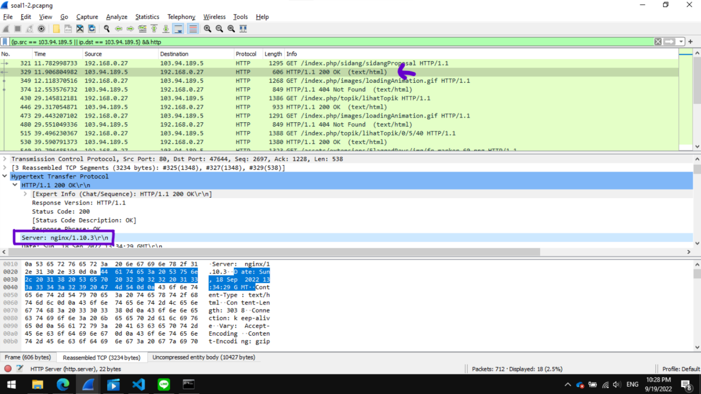
Task: Zoom in on the packet list
Action: tap(207, 29)
